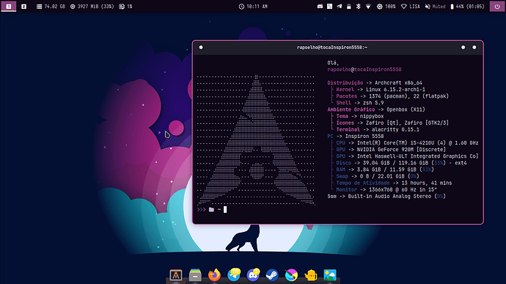This screenshot has width=506, height=284.
Task: Open the image viewer dock icon
Action: point(330,275)
